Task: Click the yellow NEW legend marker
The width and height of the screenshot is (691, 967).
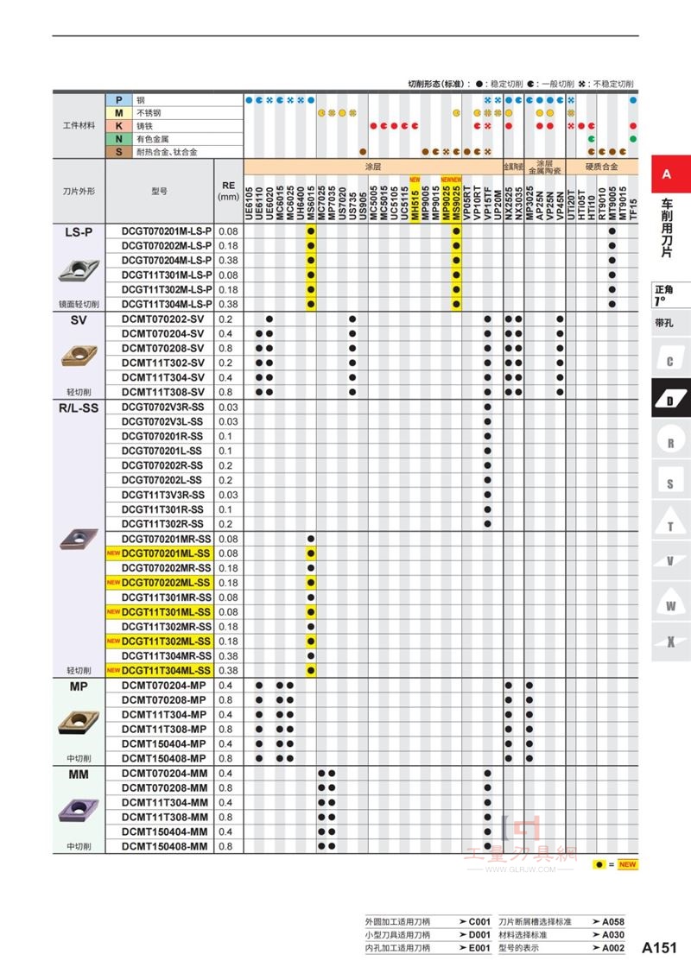Action: pos(627,864)
